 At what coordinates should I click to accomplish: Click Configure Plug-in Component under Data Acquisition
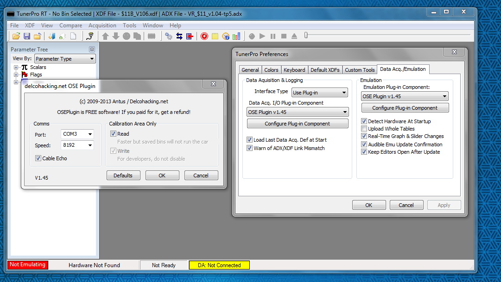[x=298, y=124]
